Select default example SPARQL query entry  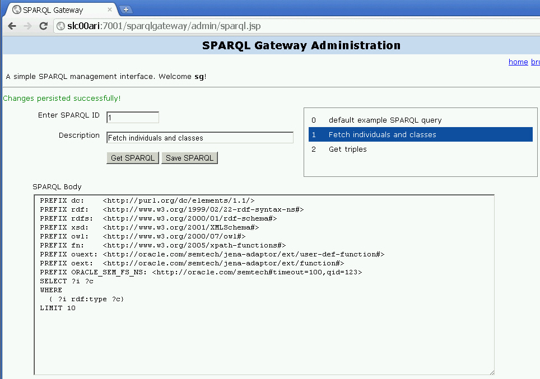coord(385,120)
